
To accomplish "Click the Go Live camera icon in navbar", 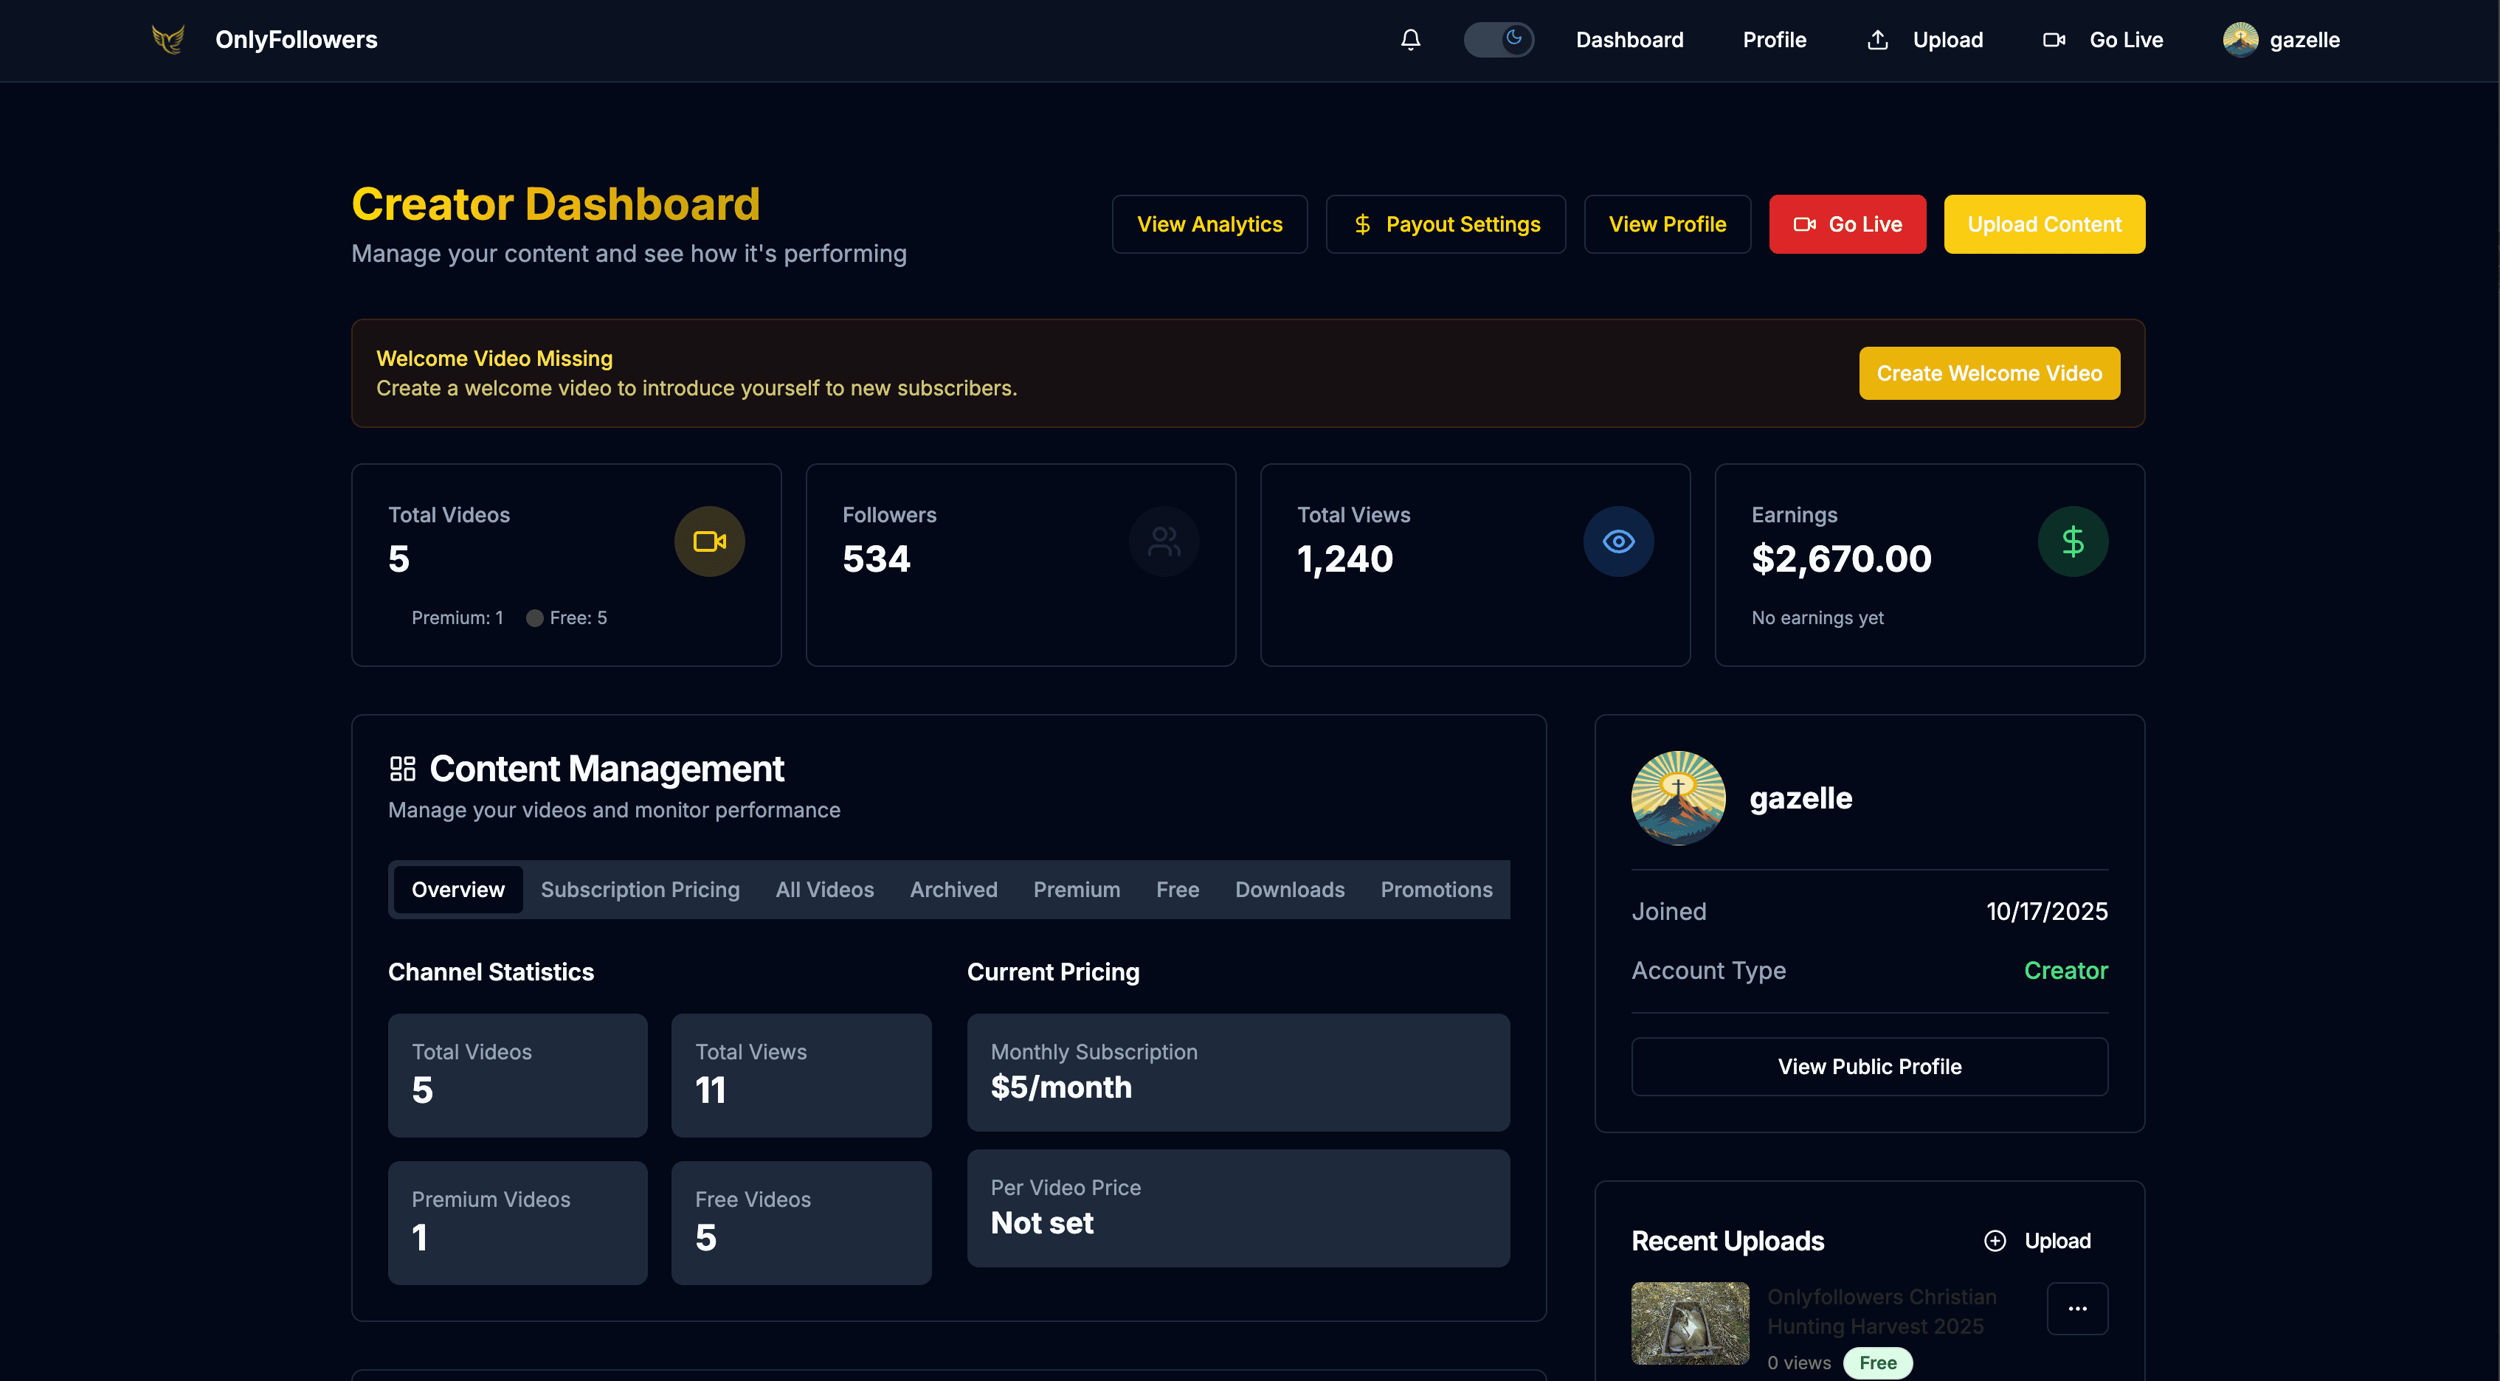I will 2054,40.
